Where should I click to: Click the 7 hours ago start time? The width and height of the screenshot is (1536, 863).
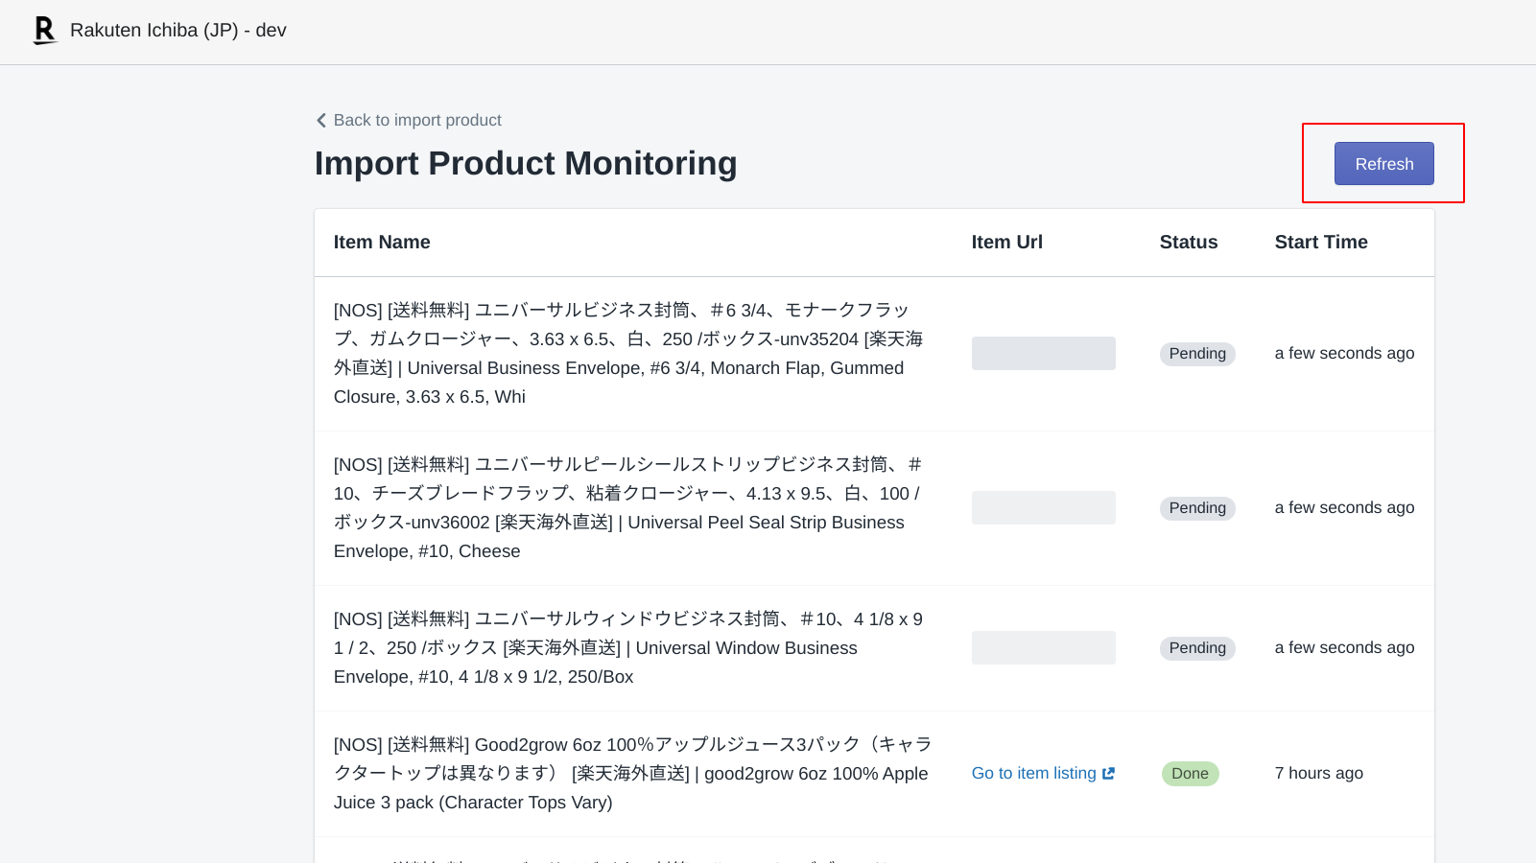point(1318,774)
